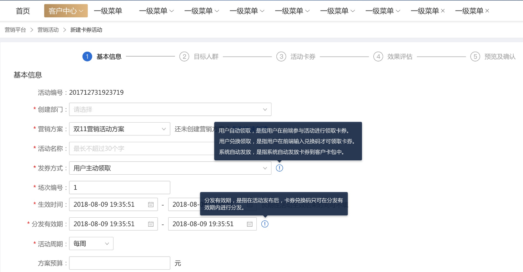Focus the 场次编号 input field
The image size is (523, 272).
pos(120,188)
